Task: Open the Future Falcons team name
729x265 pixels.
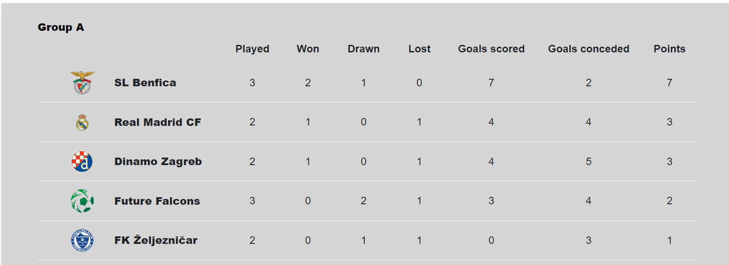Action: point(157,201)
